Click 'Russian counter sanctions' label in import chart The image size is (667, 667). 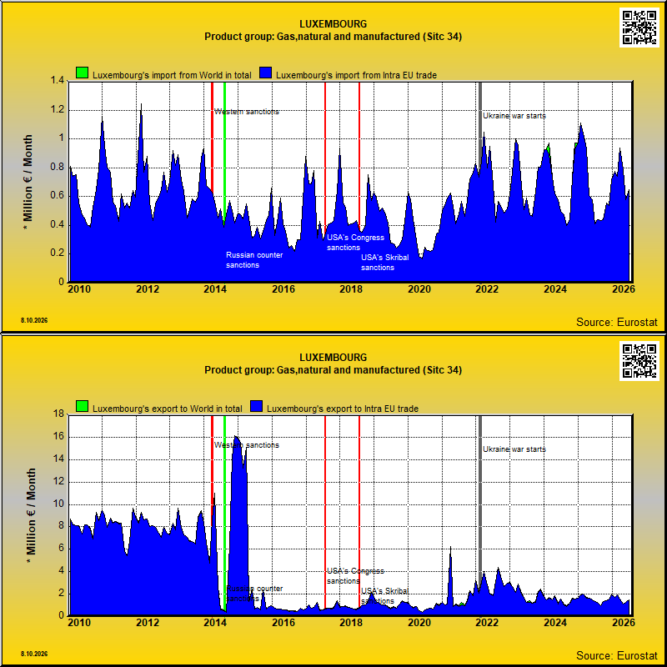(x=254, y=260)
